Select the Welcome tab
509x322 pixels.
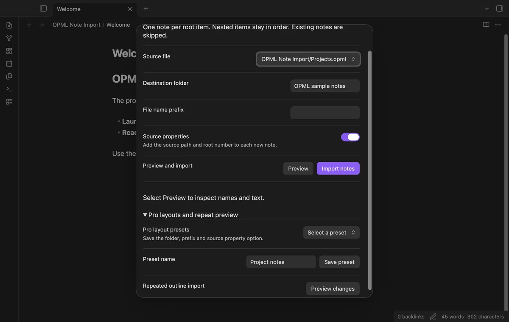[94, 9]
